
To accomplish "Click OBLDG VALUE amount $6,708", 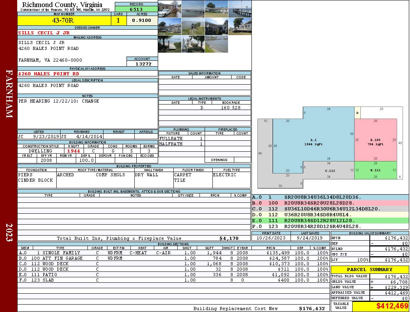I will click(399, 282).
